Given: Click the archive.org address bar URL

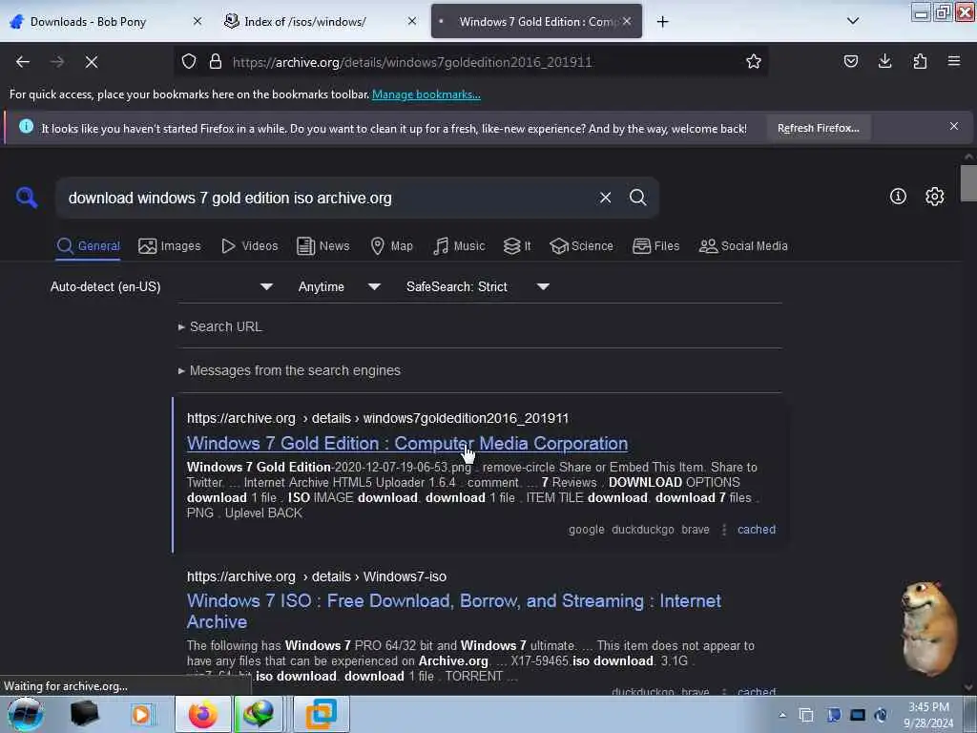Looking at the screenshot, I should click(x=412, y=62).
